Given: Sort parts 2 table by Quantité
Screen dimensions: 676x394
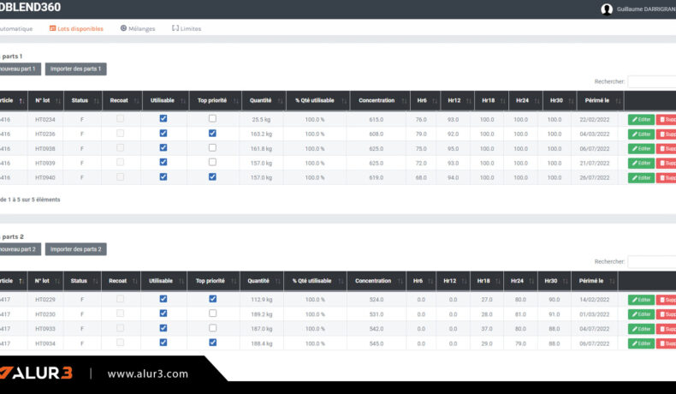Looking at the screenshot, I should point(262,281).
